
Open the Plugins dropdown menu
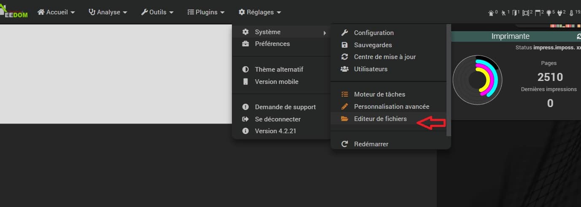[206, 12]
